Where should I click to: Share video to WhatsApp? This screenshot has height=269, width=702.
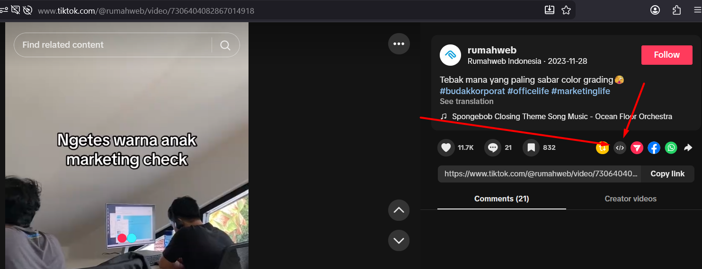pyautogui.click(x=671, y=148)
